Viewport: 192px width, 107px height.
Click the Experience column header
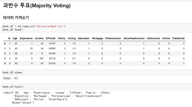point(26,38)
